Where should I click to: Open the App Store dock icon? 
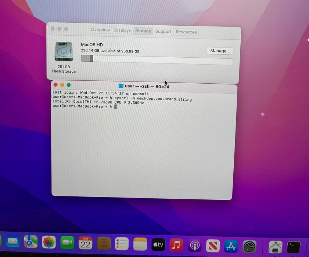231,246
